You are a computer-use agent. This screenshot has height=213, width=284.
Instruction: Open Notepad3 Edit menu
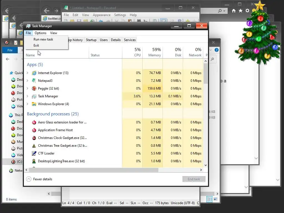[x=75, y=15]
